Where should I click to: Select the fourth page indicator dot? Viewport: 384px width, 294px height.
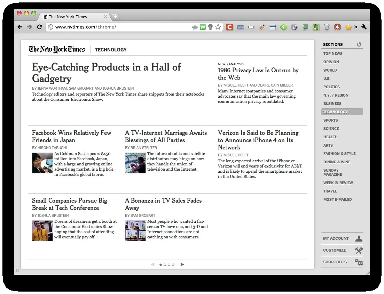(173, 265)
